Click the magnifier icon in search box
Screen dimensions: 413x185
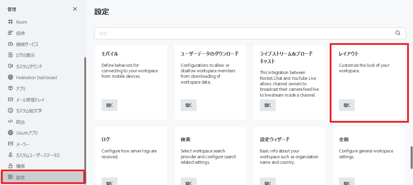pyautogui.click(x=398, y=33)
